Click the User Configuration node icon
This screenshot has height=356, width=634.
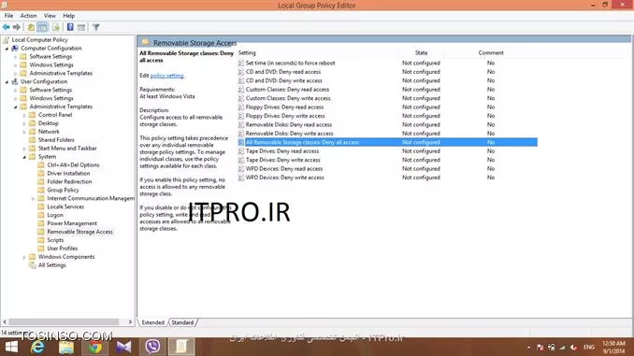(x=15, y=81)
